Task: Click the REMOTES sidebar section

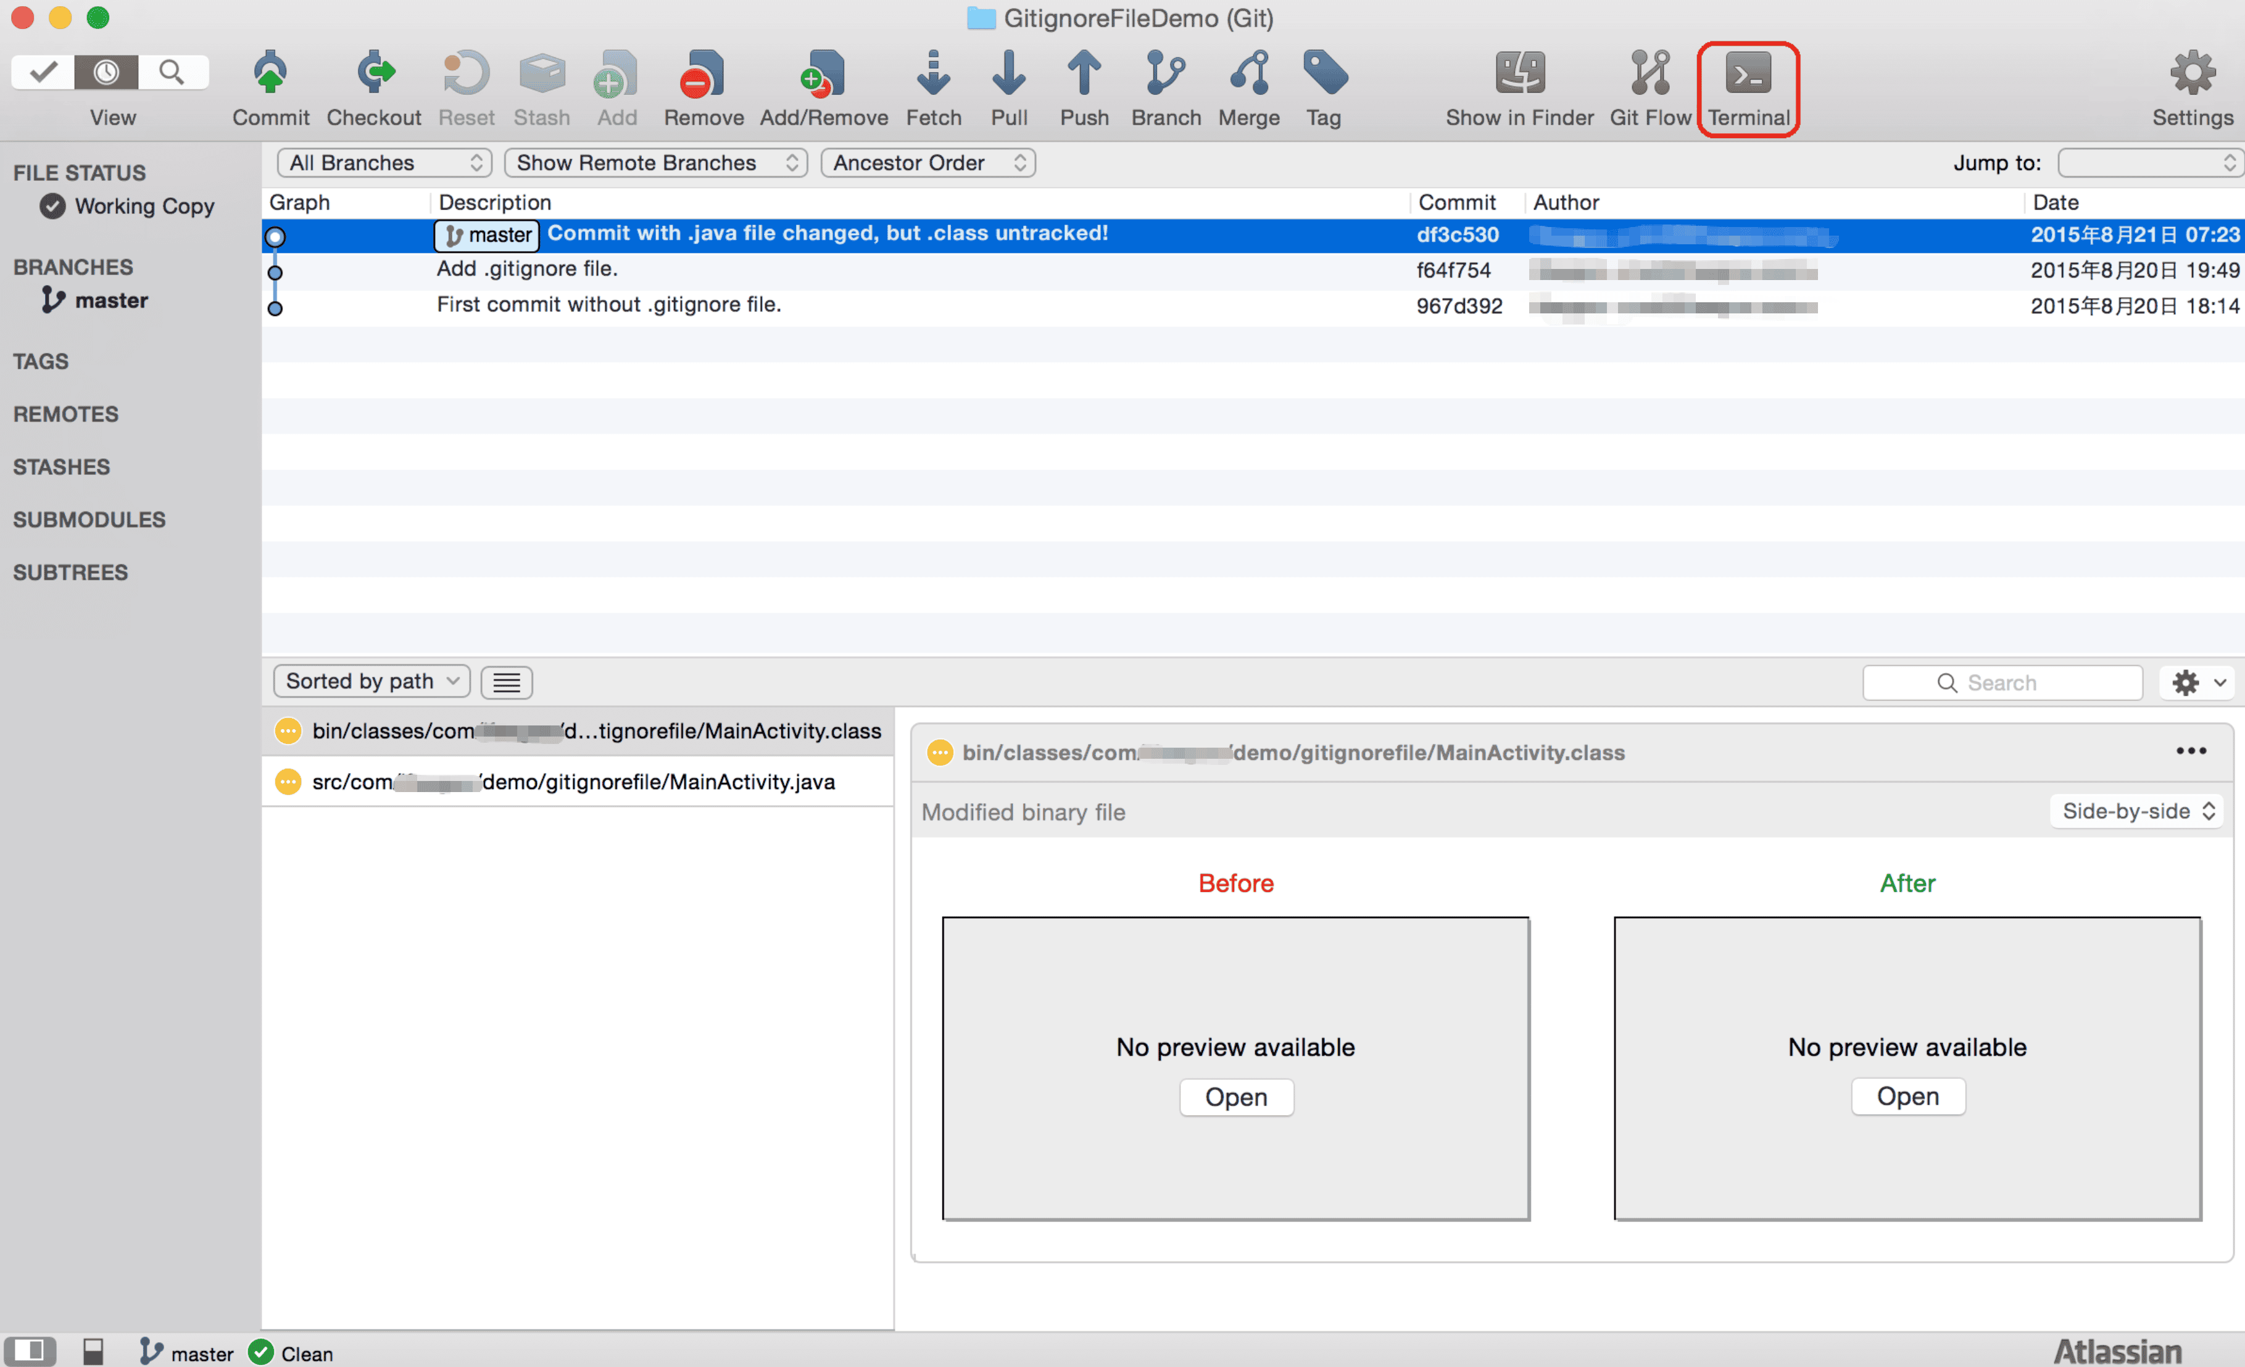Action: point(65,415)
